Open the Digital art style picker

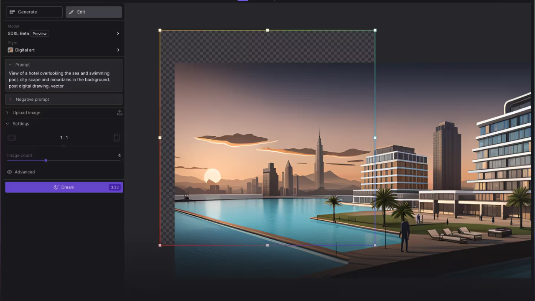click(64, 50)
